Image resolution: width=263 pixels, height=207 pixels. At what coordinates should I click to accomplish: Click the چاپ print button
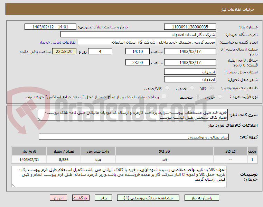coord(103,198)
